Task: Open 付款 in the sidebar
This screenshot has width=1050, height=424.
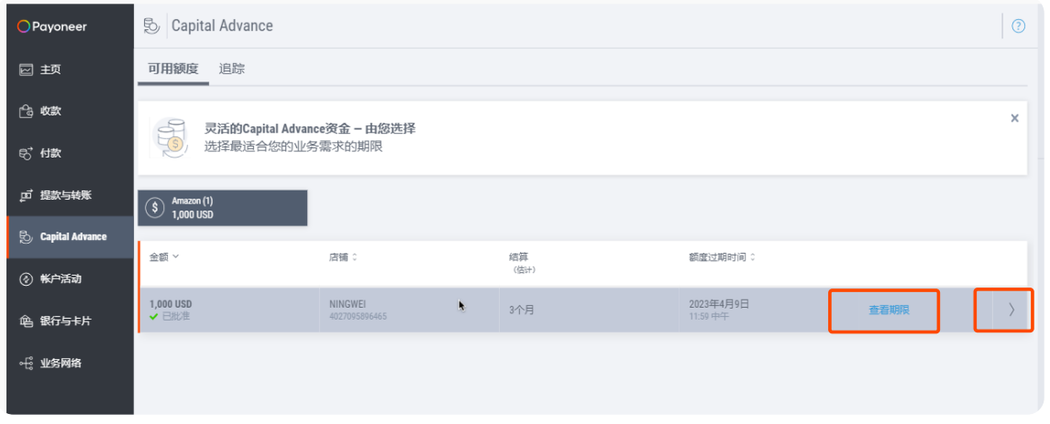Action: point(71,154)
